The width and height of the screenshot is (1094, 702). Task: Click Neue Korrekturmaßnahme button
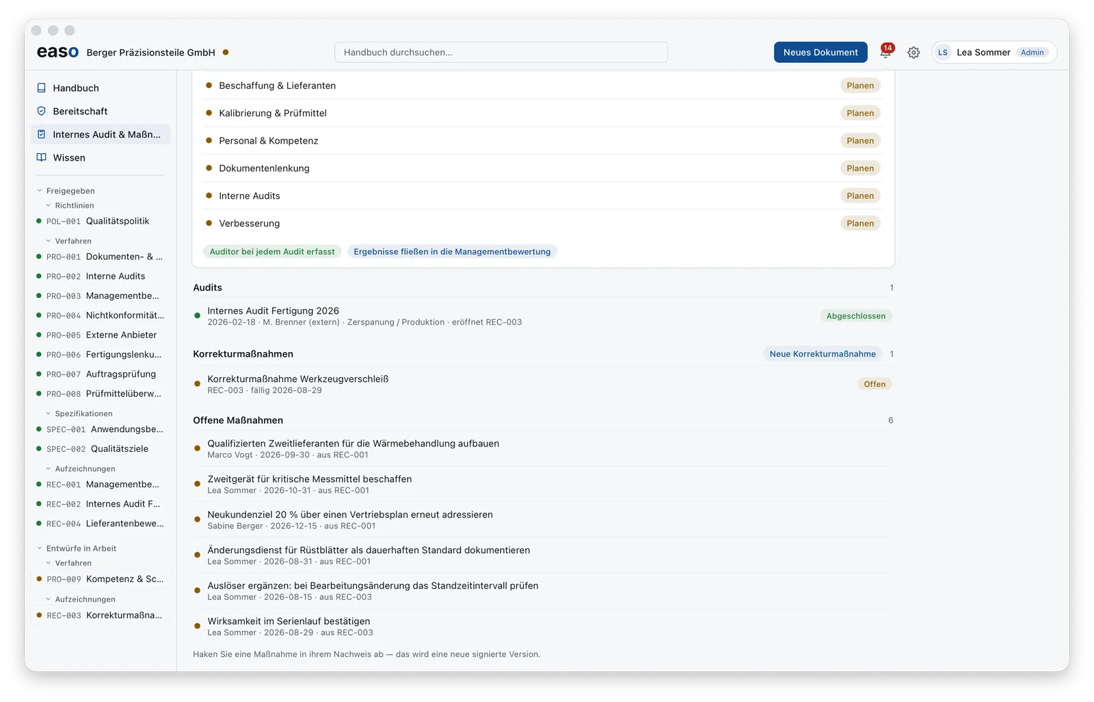tap(823, 354)
